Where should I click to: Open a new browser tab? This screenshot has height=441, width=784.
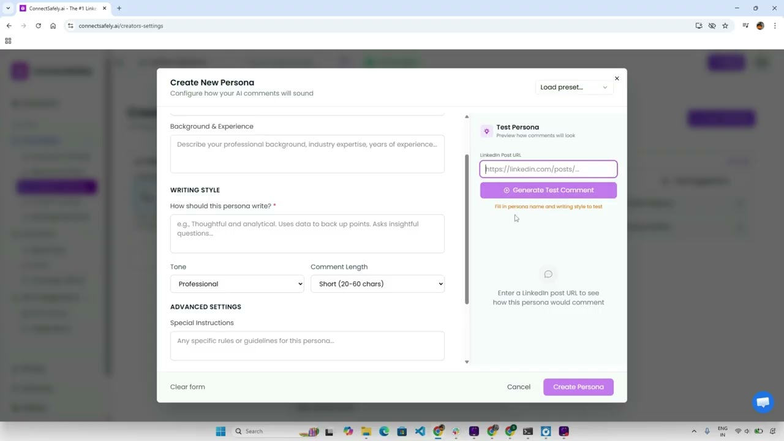click(x=119, y=8)
